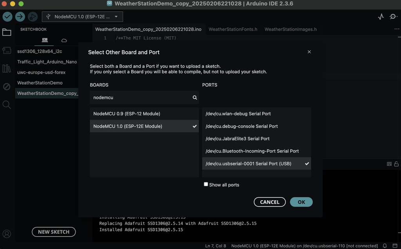Open the Library Manager sidebar icon
The height and width of the screenshot is (249, 401).
[7, 69]
